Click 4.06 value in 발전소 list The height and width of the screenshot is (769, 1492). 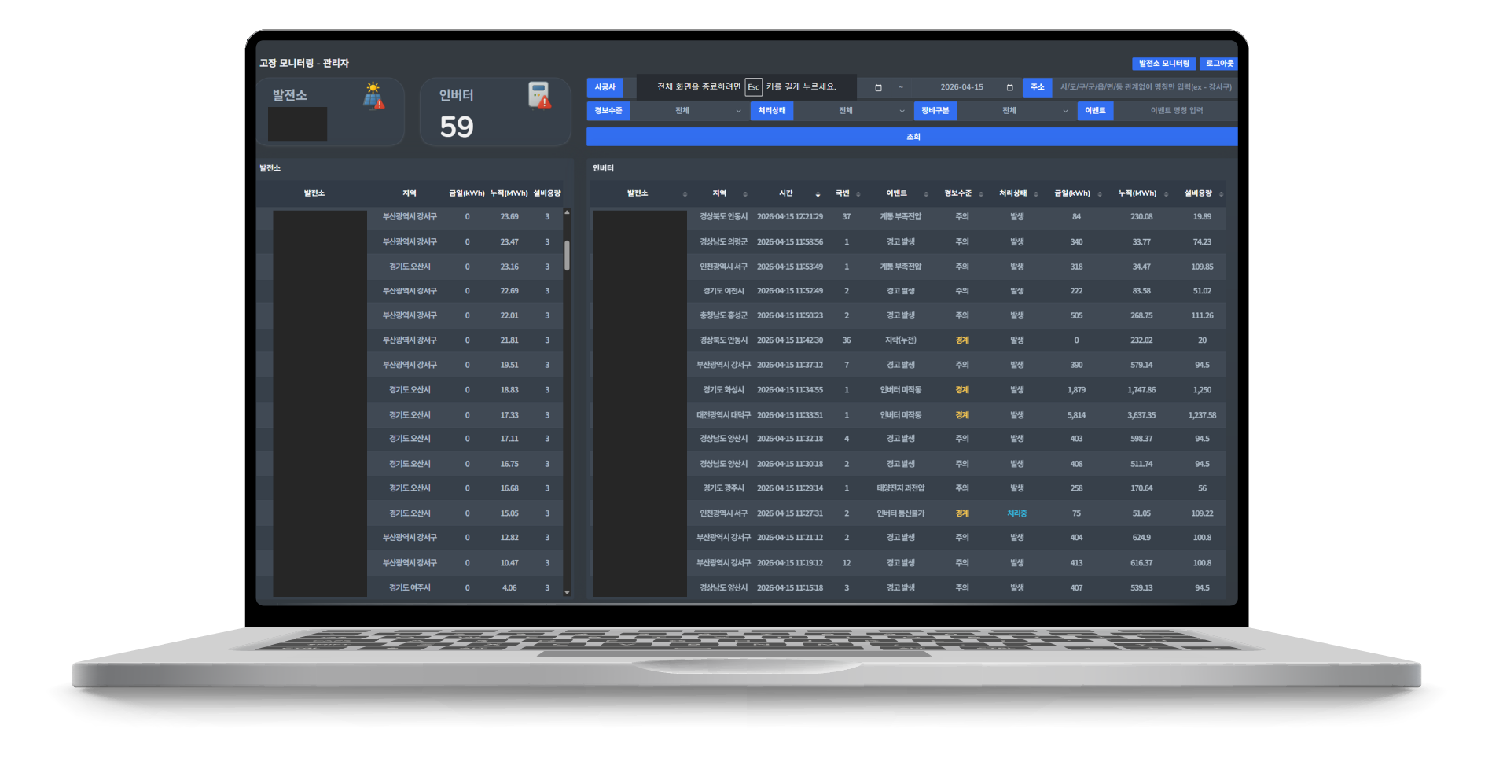point(509,588)
